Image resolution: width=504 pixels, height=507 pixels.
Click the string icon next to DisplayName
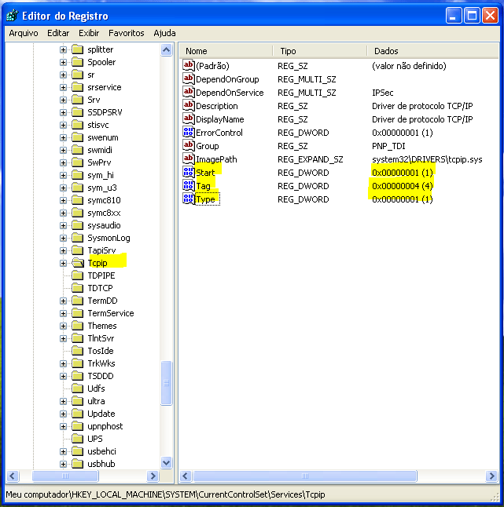188,119
